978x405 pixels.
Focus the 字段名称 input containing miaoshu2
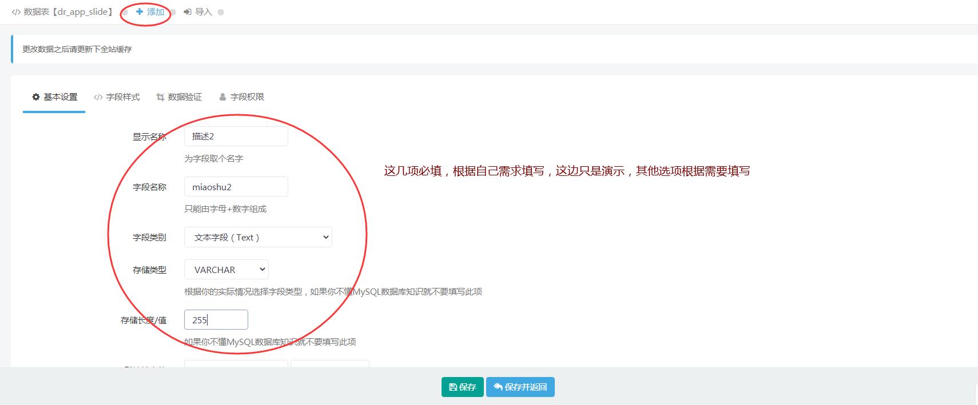[x=236, y=187]
